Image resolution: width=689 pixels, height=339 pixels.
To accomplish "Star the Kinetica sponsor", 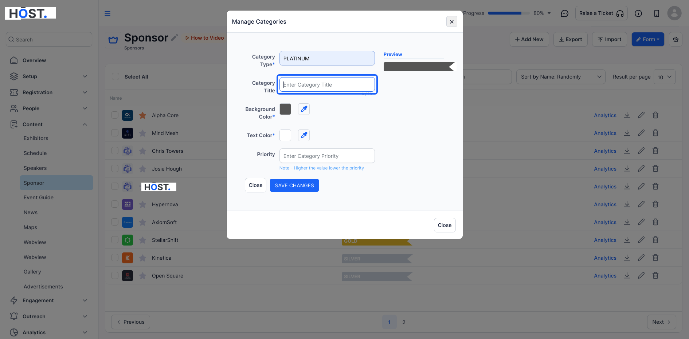I will [142, 258].
